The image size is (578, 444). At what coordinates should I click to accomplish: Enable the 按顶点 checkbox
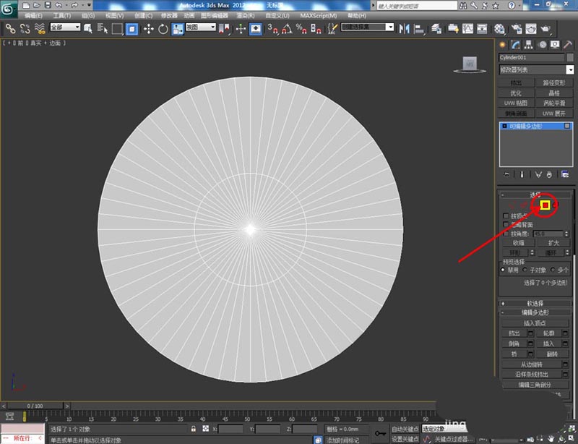[x=505, y=215]
